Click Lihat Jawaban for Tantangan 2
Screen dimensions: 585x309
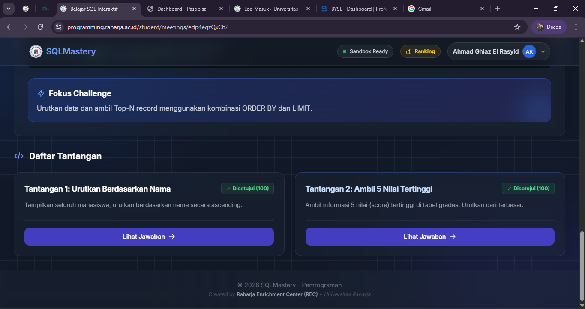point(429,237)
